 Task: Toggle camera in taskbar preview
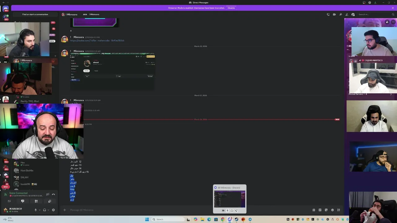click(223, 211)
